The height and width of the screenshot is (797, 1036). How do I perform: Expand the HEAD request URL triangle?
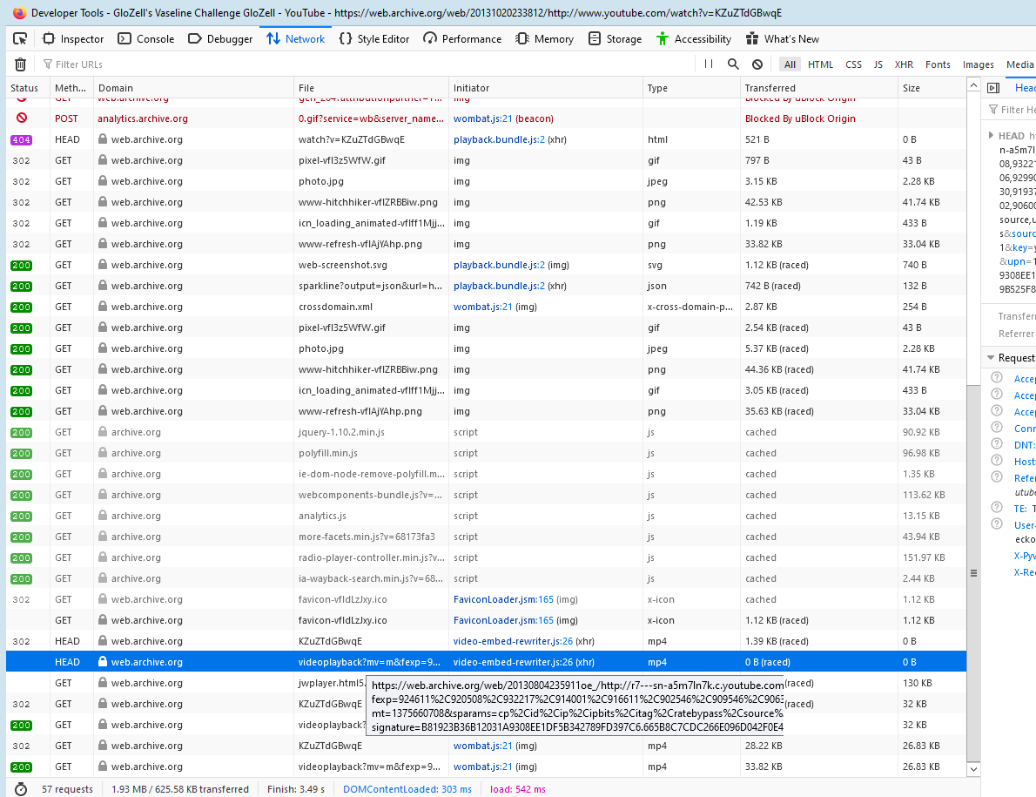[991, 136]
